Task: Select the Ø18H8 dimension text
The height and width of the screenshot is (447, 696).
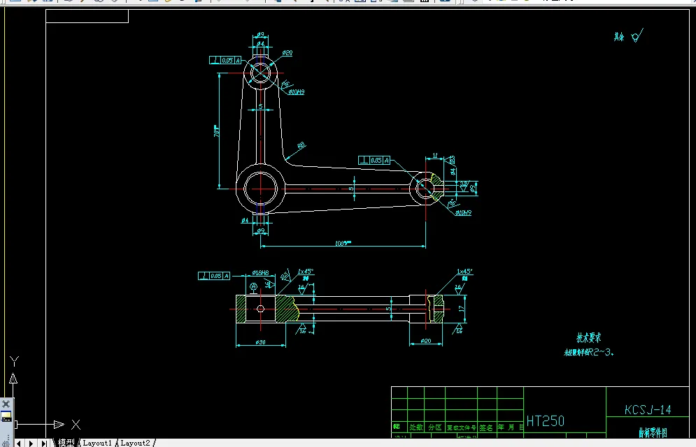Action: point(260,272)
